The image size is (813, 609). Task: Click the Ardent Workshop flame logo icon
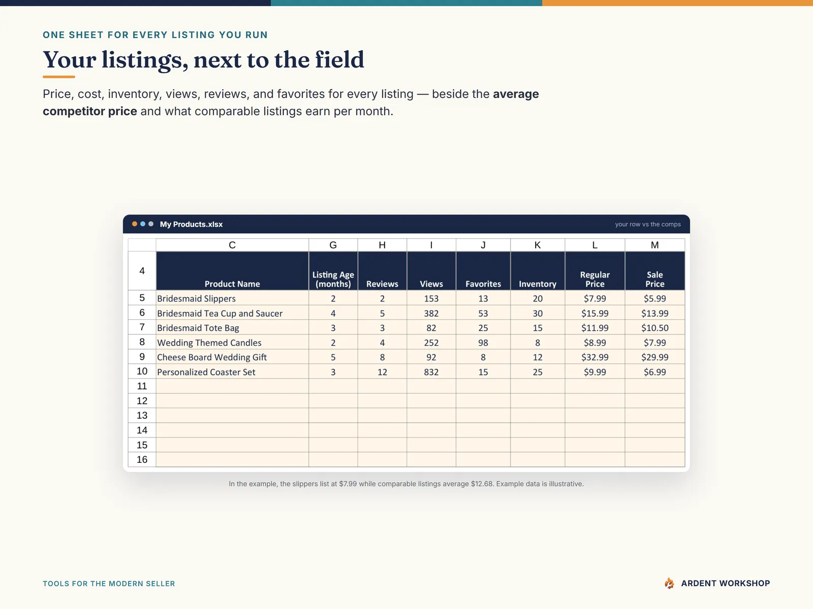(x=669, y=583)
